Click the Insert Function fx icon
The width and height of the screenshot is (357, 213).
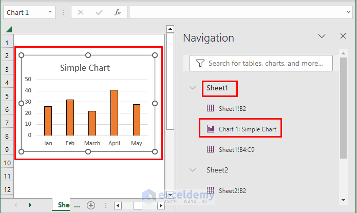(x=118, y=12)
